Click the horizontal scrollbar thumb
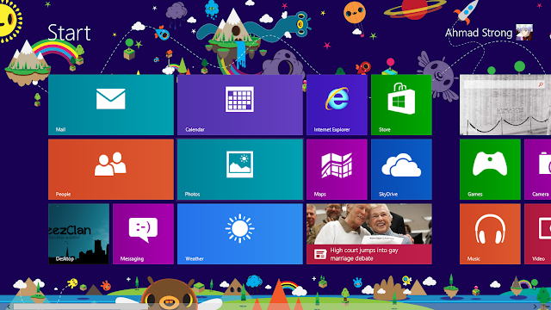 pos(81,307)
